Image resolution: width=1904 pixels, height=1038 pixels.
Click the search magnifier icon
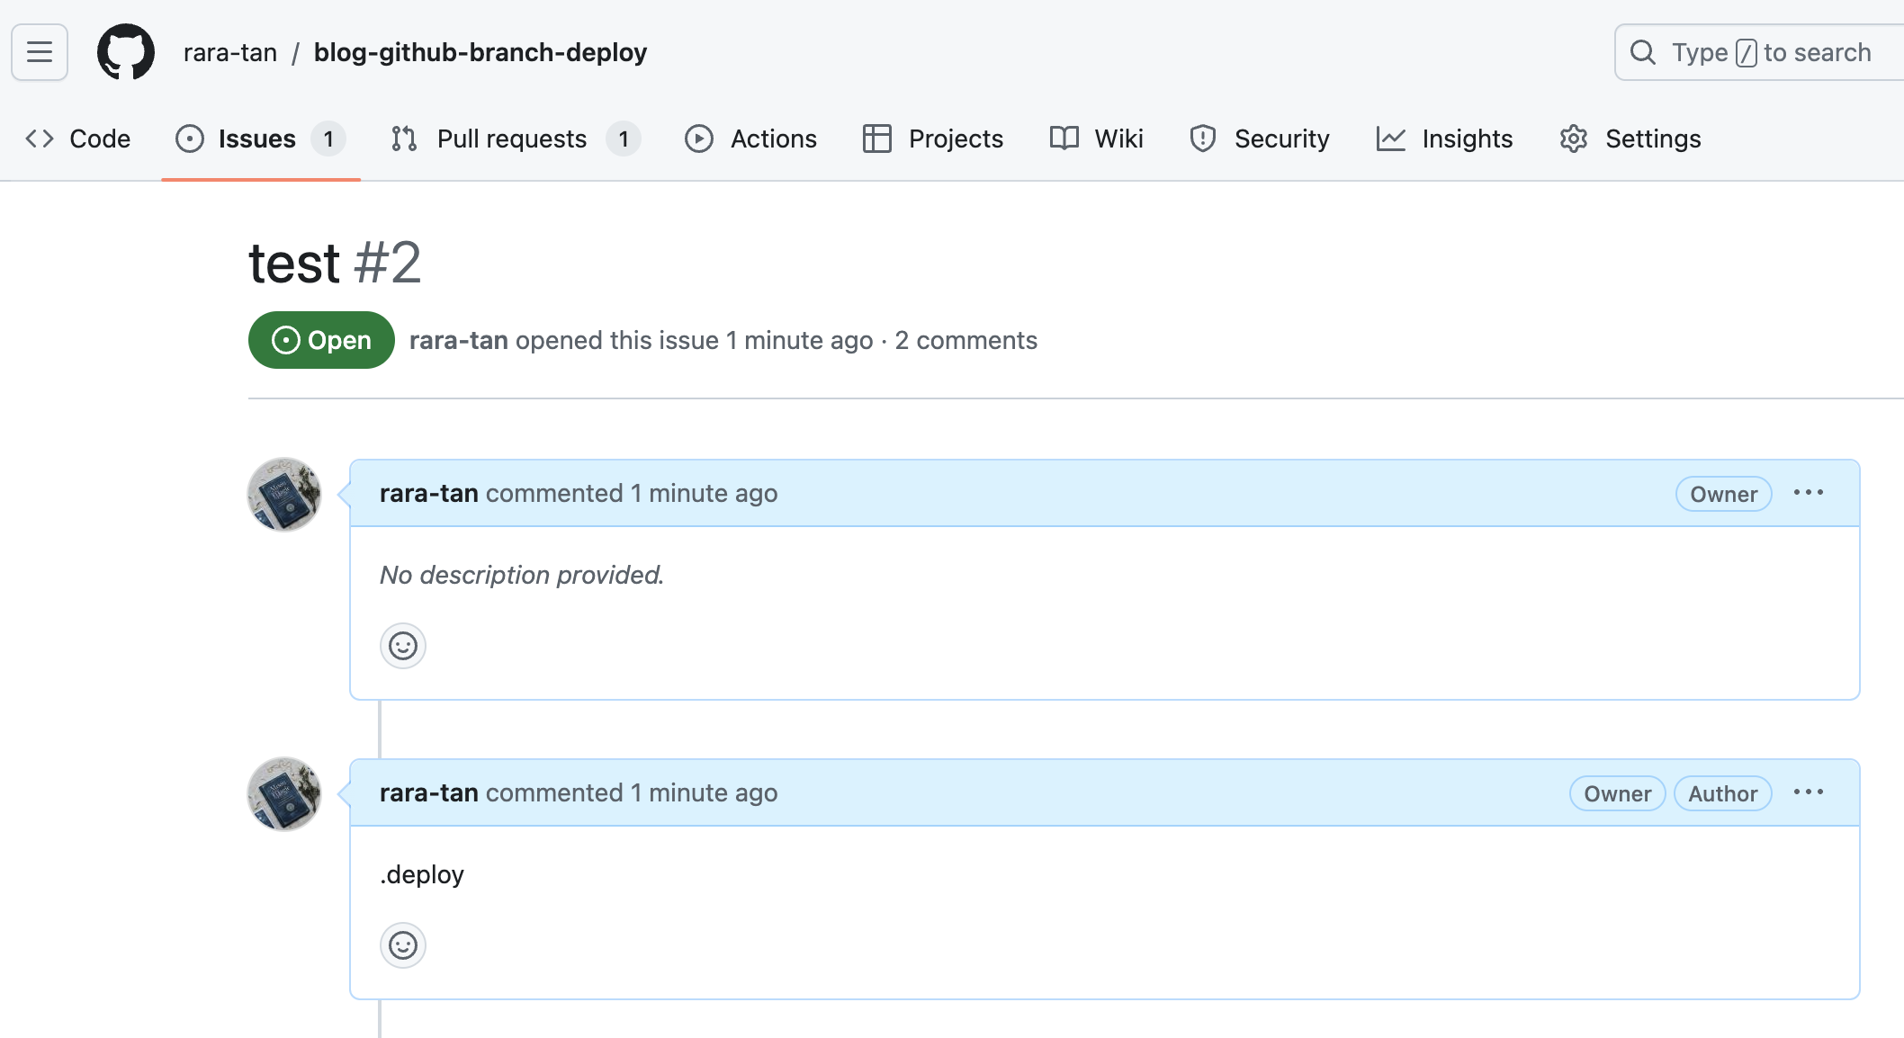(1644, 51)
